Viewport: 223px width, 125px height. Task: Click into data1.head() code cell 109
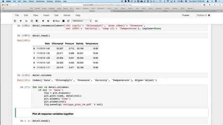click(119, 35)
